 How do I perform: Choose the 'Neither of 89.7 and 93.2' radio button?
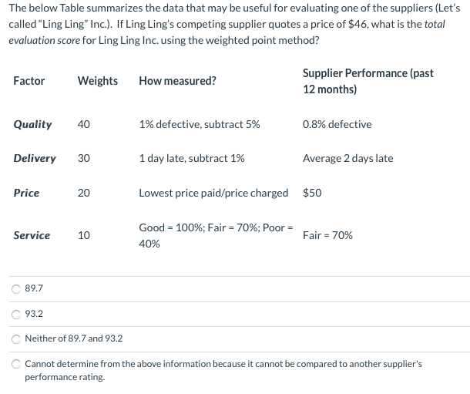coord(16,339)
